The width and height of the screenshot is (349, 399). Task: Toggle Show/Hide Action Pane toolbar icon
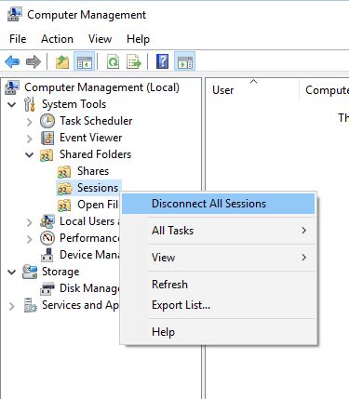(x=184, y=61)
